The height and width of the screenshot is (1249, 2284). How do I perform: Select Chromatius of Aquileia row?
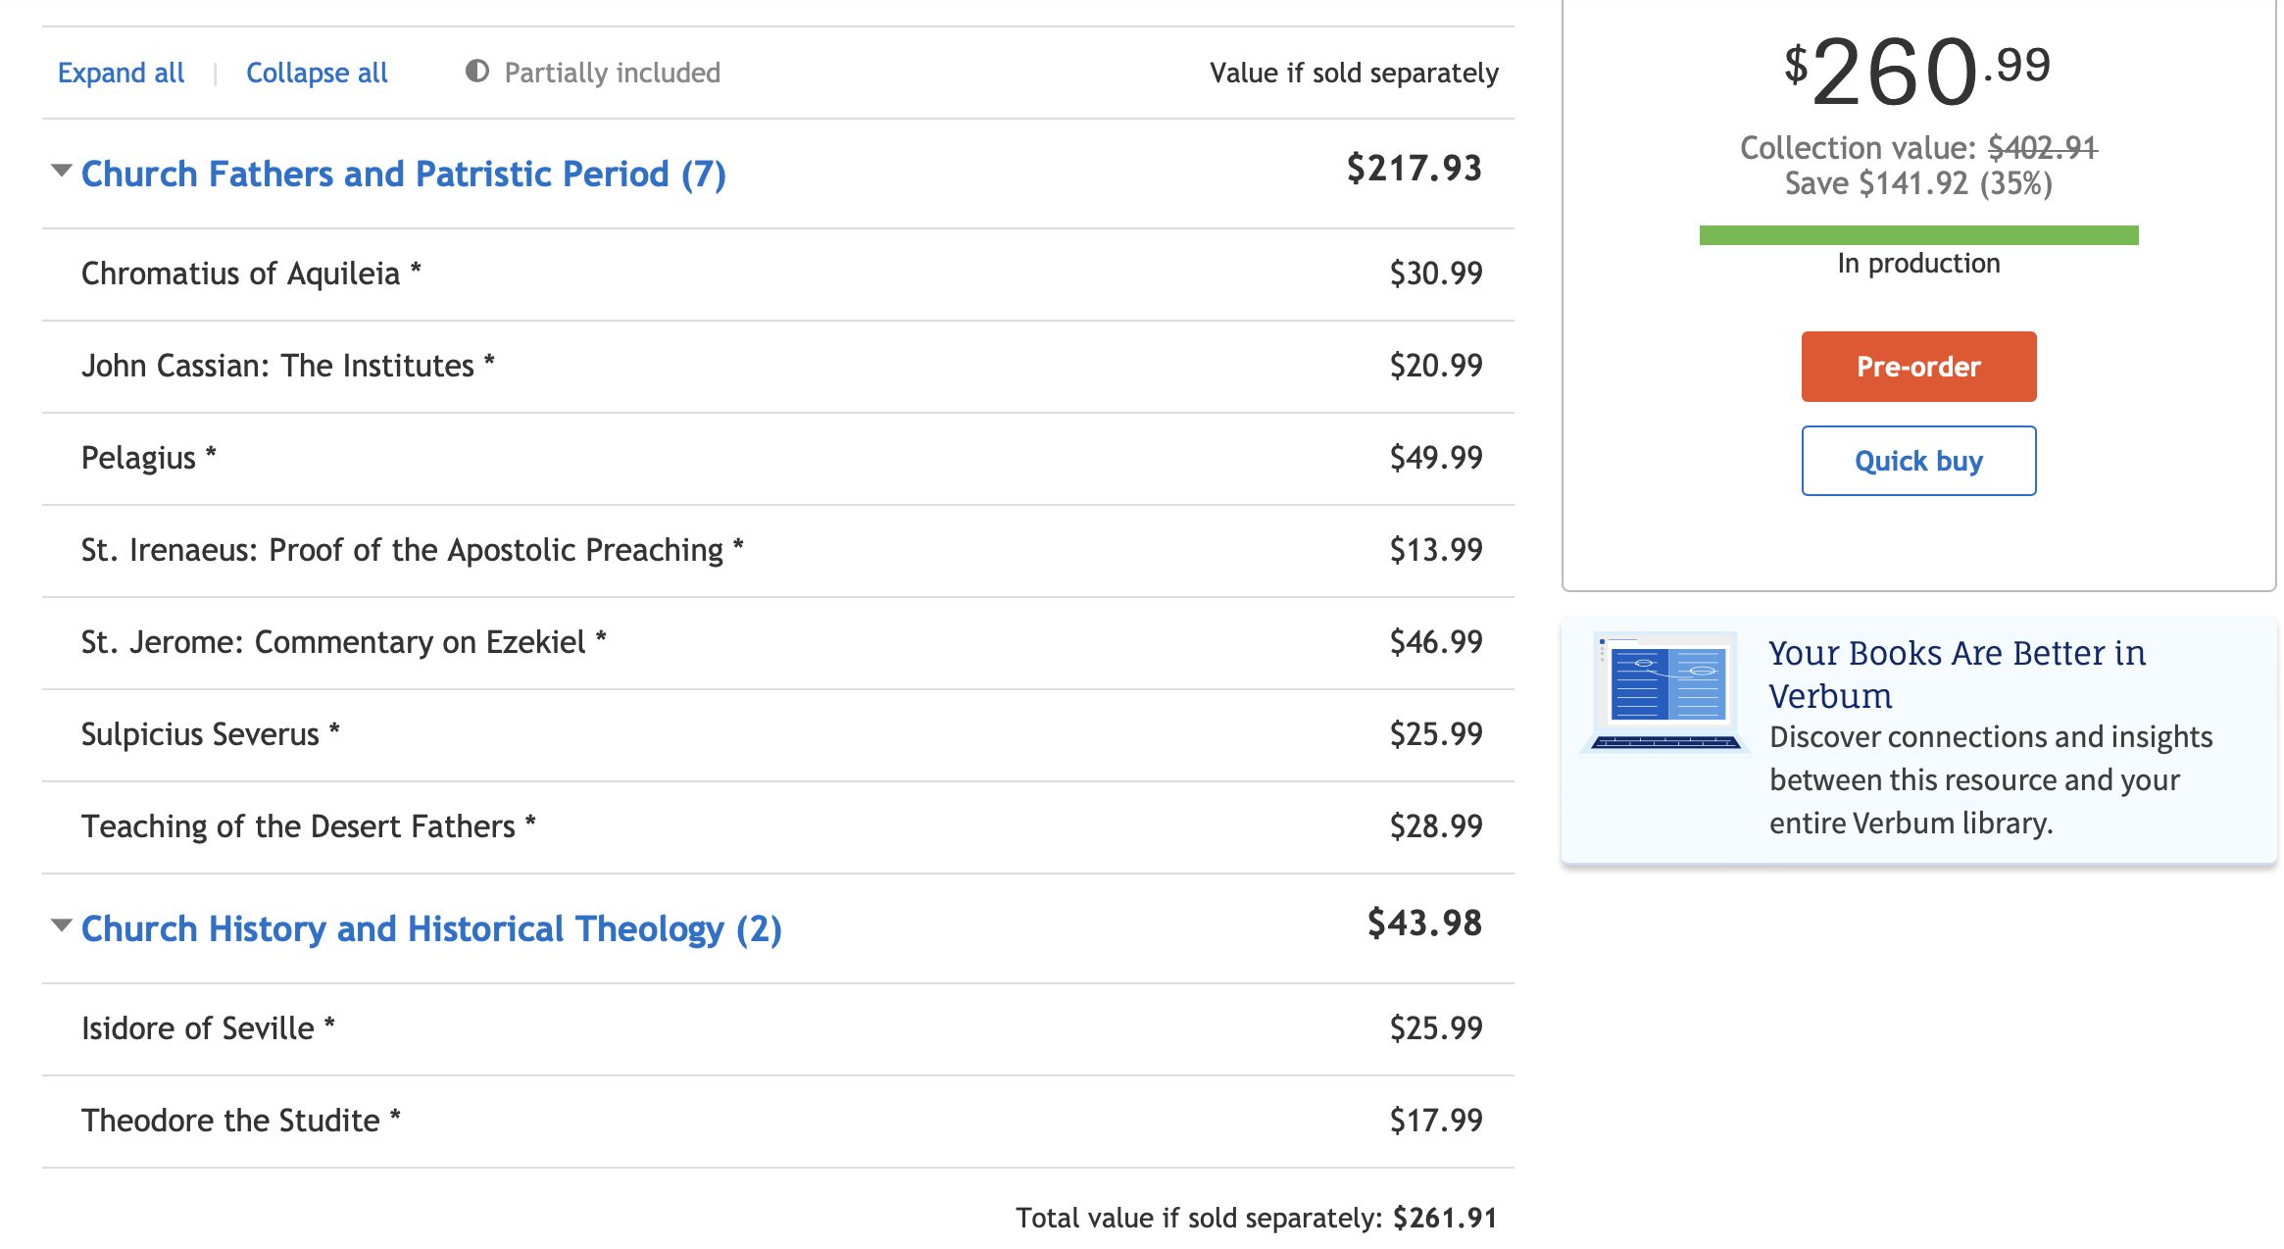778,275
